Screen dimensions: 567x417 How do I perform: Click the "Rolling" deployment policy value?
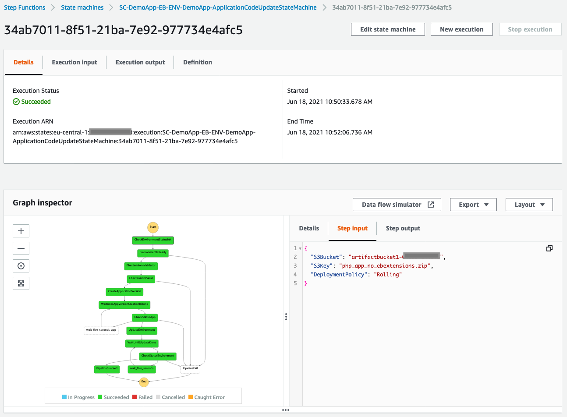[388, 275]
